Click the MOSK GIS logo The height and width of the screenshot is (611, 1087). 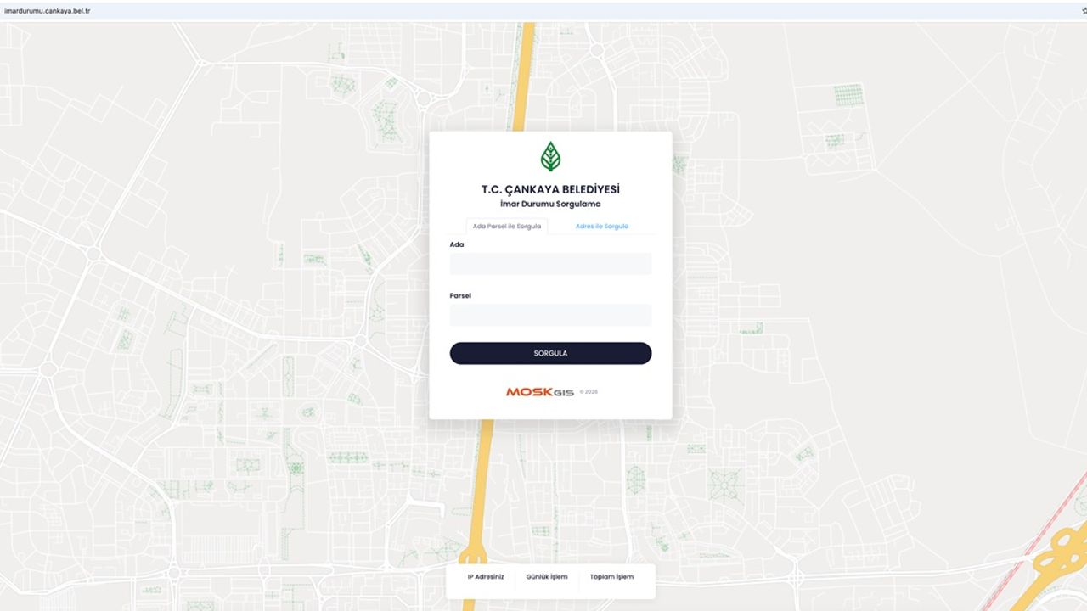pyautogui.click(x=540, y=392)
